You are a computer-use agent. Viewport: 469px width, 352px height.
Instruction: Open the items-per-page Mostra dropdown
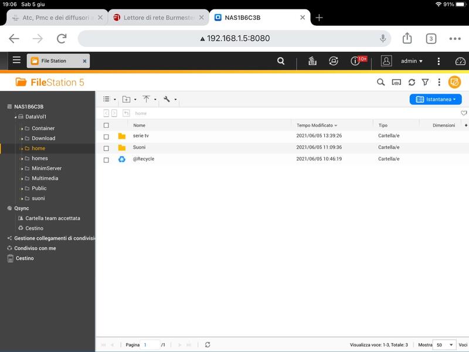[444, 345]
